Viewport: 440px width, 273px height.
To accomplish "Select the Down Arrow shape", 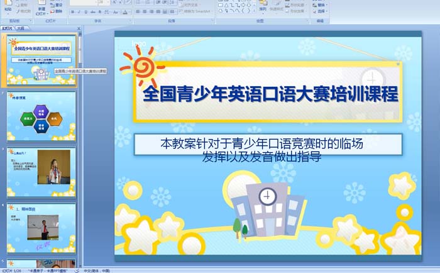I will point(249,5).
